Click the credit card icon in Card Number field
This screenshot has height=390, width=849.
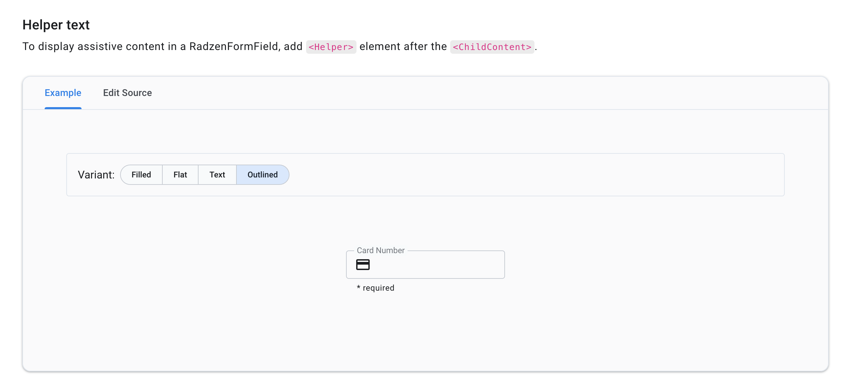pyautogui.click(x=363, y=265)
